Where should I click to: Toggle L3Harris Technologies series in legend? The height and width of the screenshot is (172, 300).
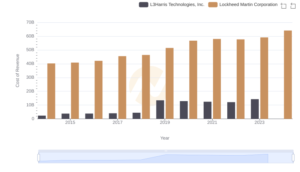172,4
